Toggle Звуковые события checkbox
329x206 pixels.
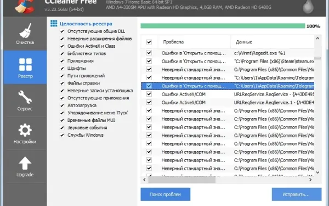[62, 127]
